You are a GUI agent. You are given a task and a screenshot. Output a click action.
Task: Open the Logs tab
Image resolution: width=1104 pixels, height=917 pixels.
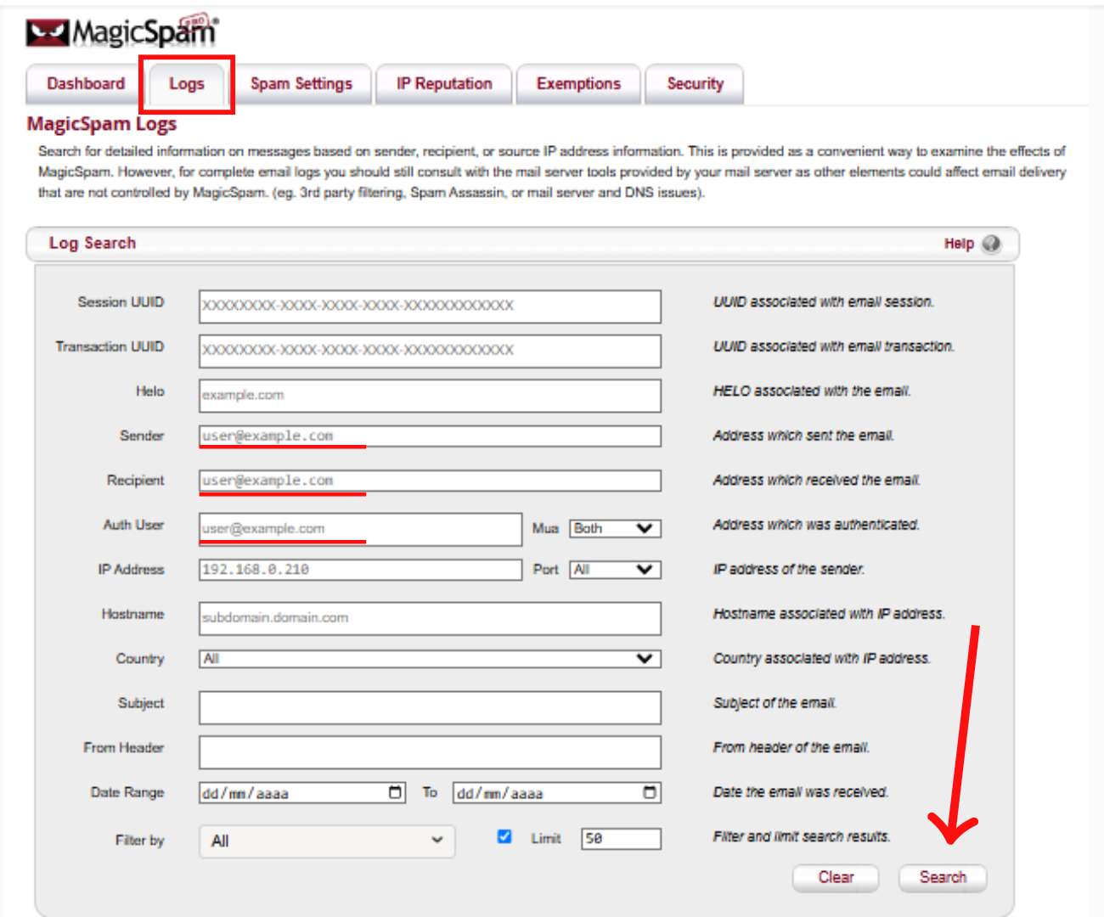click(x=187, y=84)
